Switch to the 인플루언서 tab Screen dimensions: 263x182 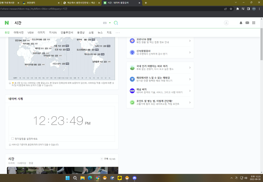click(x=67, y=32)
